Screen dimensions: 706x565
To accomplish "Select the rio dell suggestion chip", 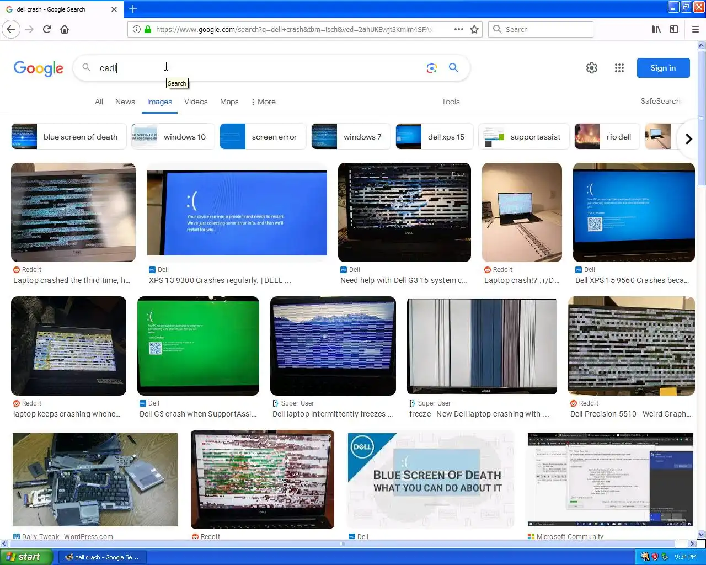I will pyautogui.click(x=607, y=137).
